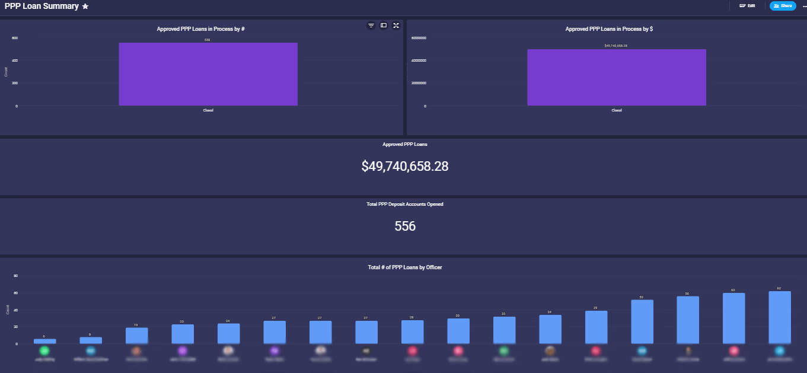Click the blue avatar under the 8 bar
Viewport: 807px width, 373px height.
point(91,350)
